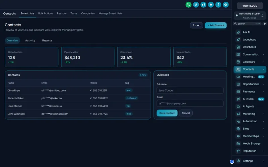Open the Conversations sidebar icon

click(238, 54)
